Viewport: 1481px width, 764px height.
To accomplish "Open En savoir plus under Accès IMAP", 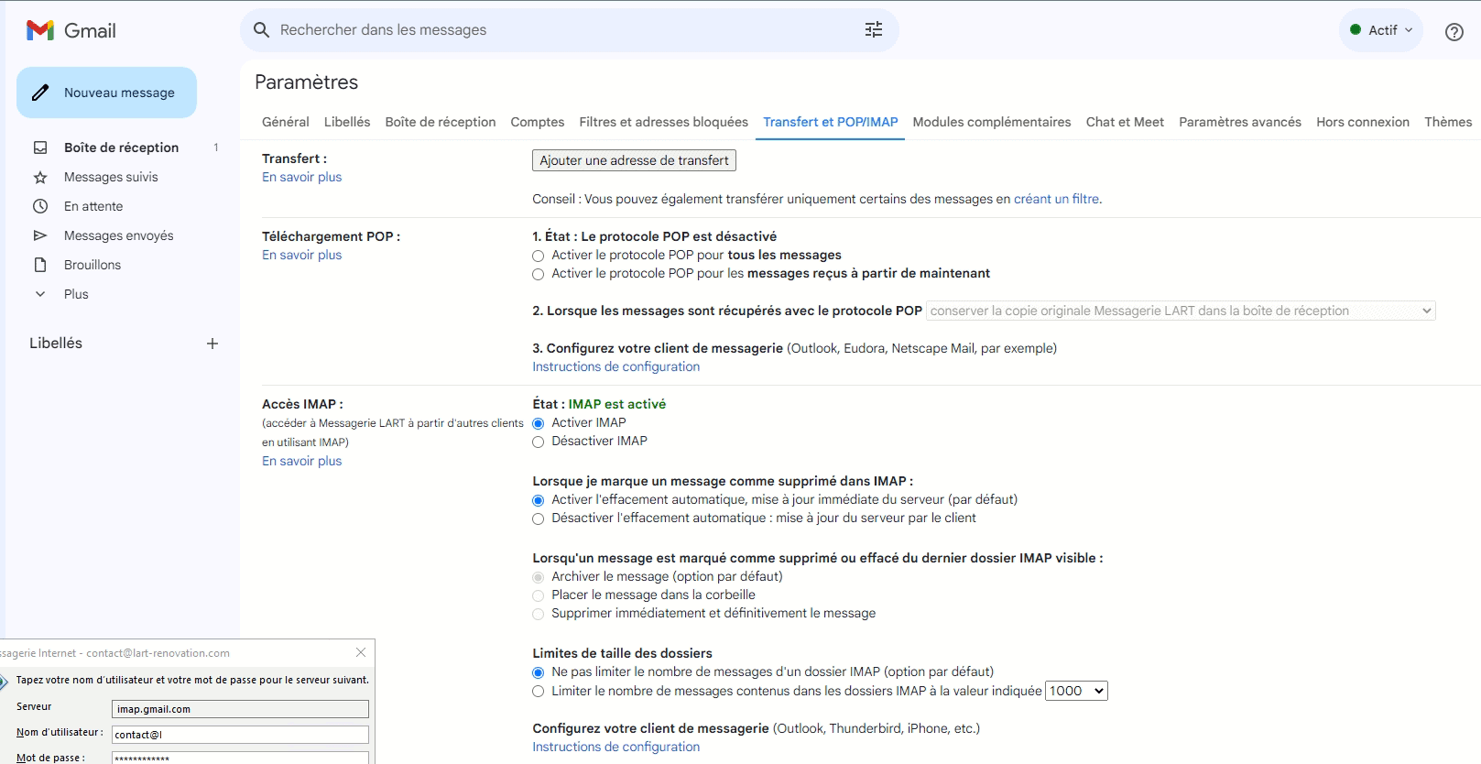I will point(301,461).
